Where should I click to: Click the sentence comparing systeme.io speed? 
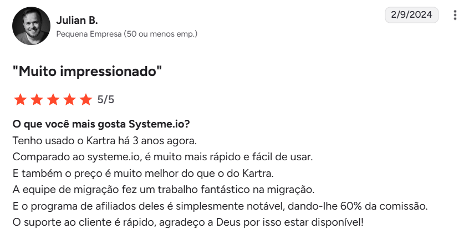click(x=162, y=156)
